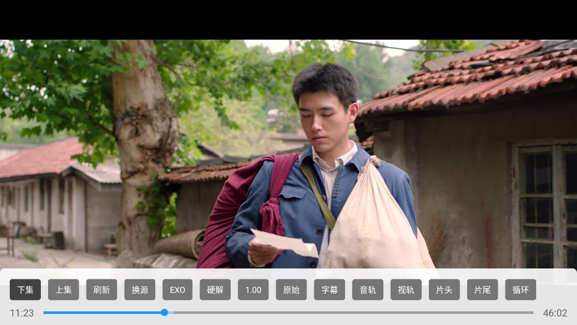Open the 字幕 subtitle options
Screen dimensions: 577x325
(x=329, y=290)
